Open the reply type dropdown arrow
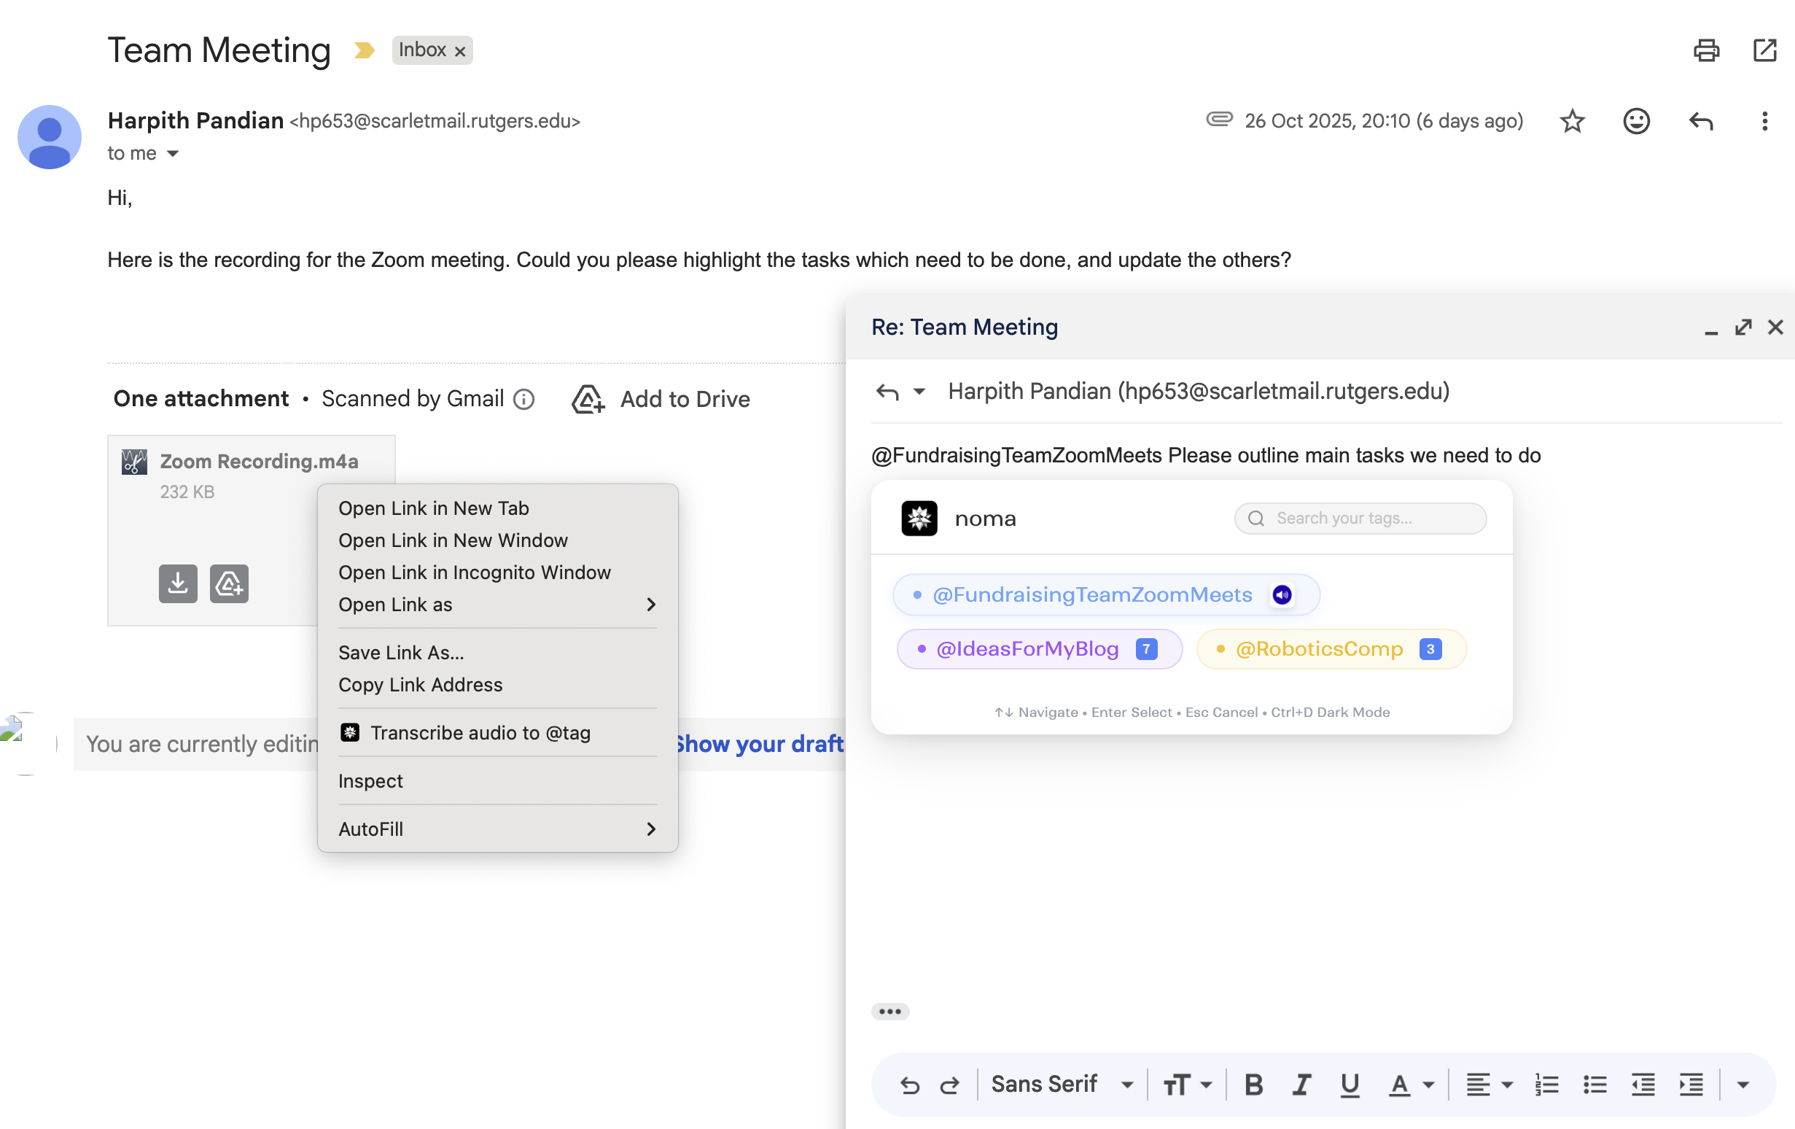Viewport: 1795px width, 1129px height. [919, 392]
